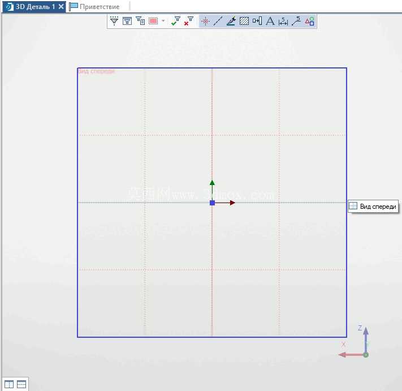Click the Z axis of orientation triad
This screenshot has height=391, width=402.
(x=366, y=340)
